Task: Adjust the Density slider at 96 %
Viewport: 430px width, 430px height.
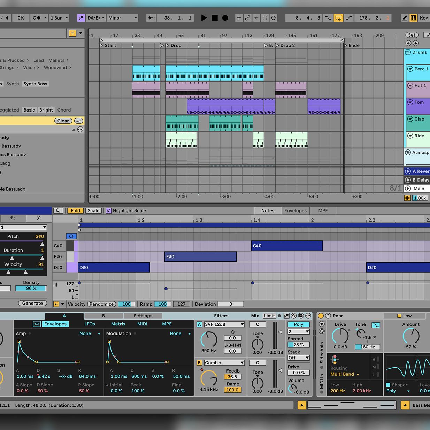Action: [31, 288]
